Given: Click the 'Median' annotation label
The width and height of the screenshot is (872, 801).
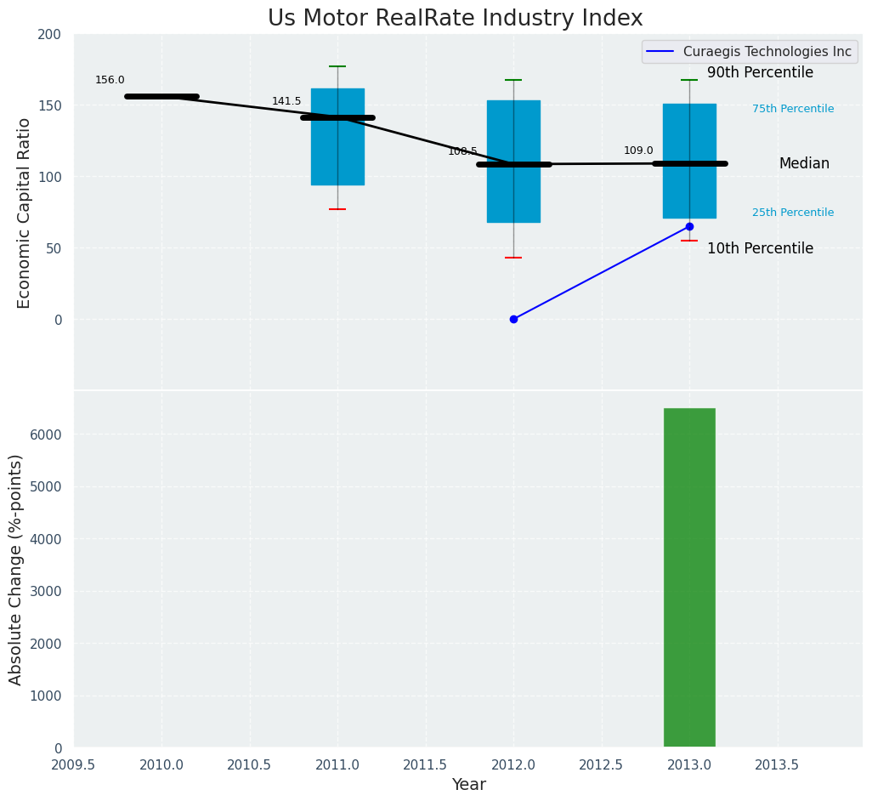Looking at the screenshot, I should click(804, 163).
